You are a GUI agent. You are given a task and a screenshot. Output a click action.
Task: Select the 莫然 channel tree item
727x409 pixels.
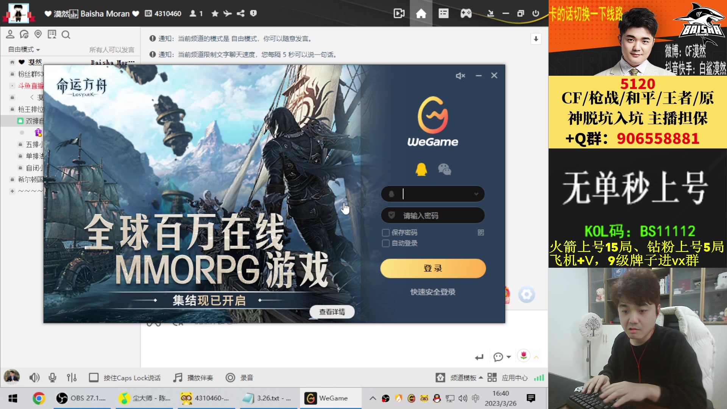(x=35, y=62)
